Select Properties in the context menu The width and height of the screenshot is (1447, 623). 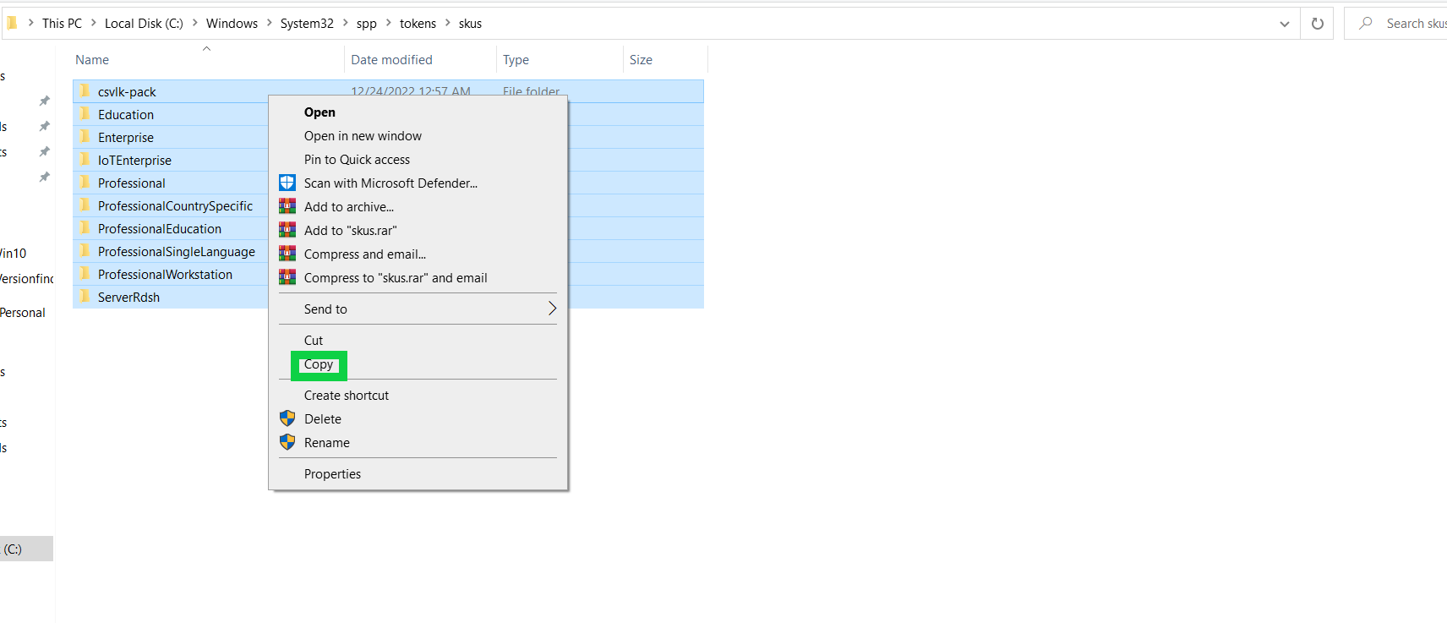(332, 474)
